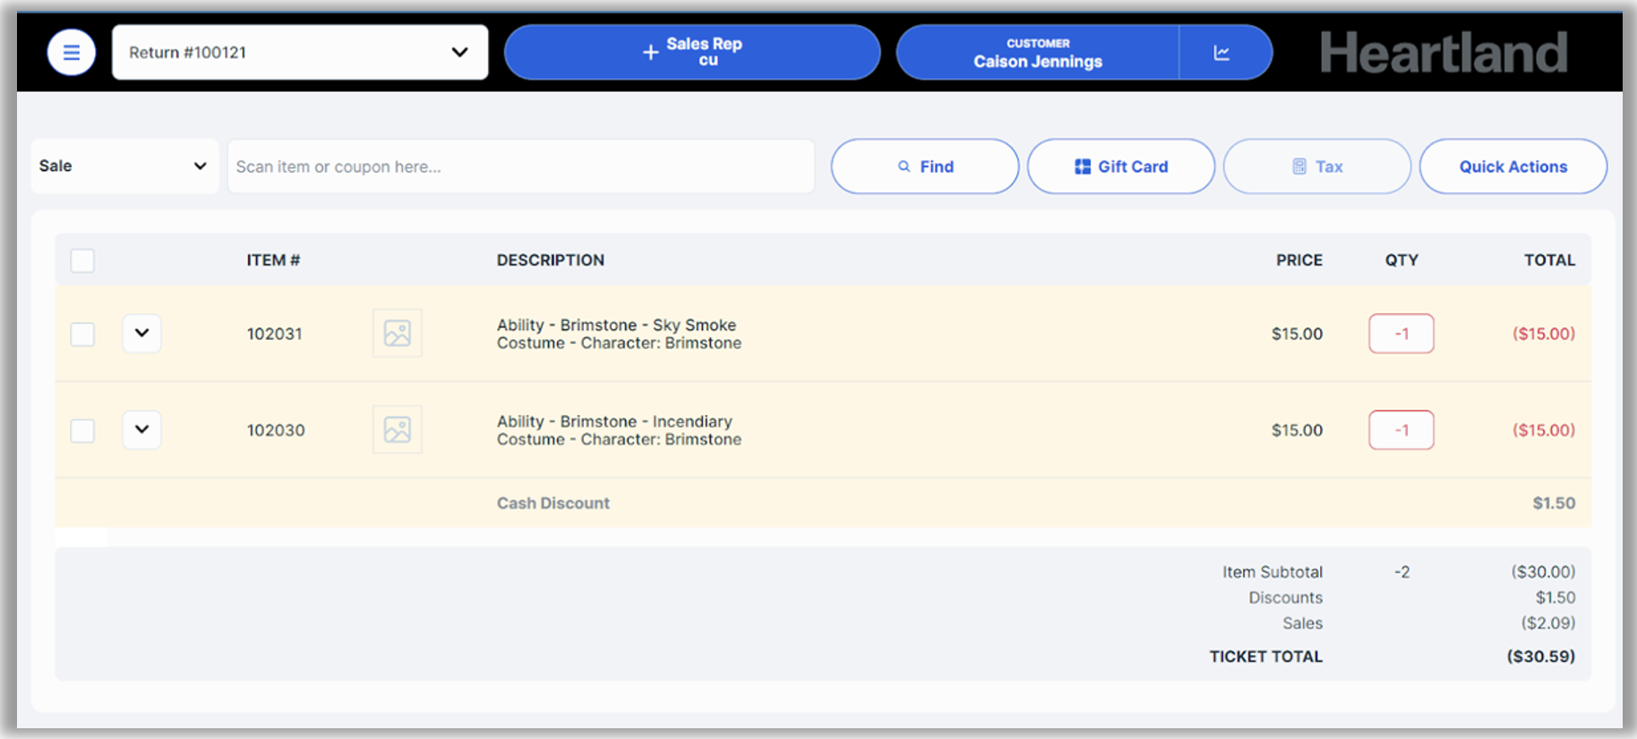Screen dimensions: 1637x739
Task: Click the scan item or coupon field
Action: 520,166
